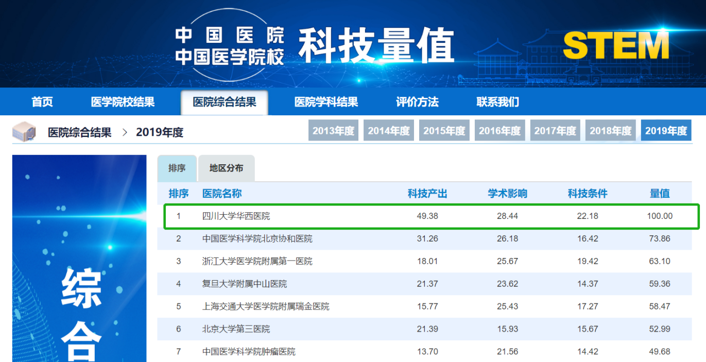Click 四川大学华西医院 hospital name
The image size is (706, 362).
236,216
